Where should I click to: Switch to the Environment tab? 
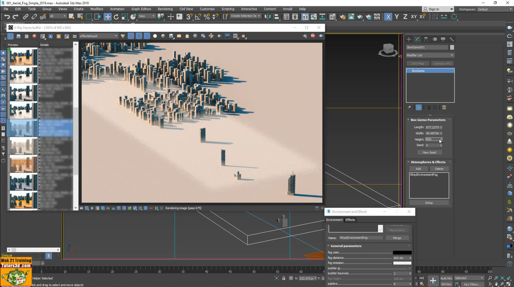[334, 220]
